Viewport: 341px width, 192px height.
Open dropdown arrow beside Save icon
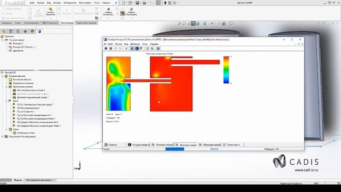[141, 3]
